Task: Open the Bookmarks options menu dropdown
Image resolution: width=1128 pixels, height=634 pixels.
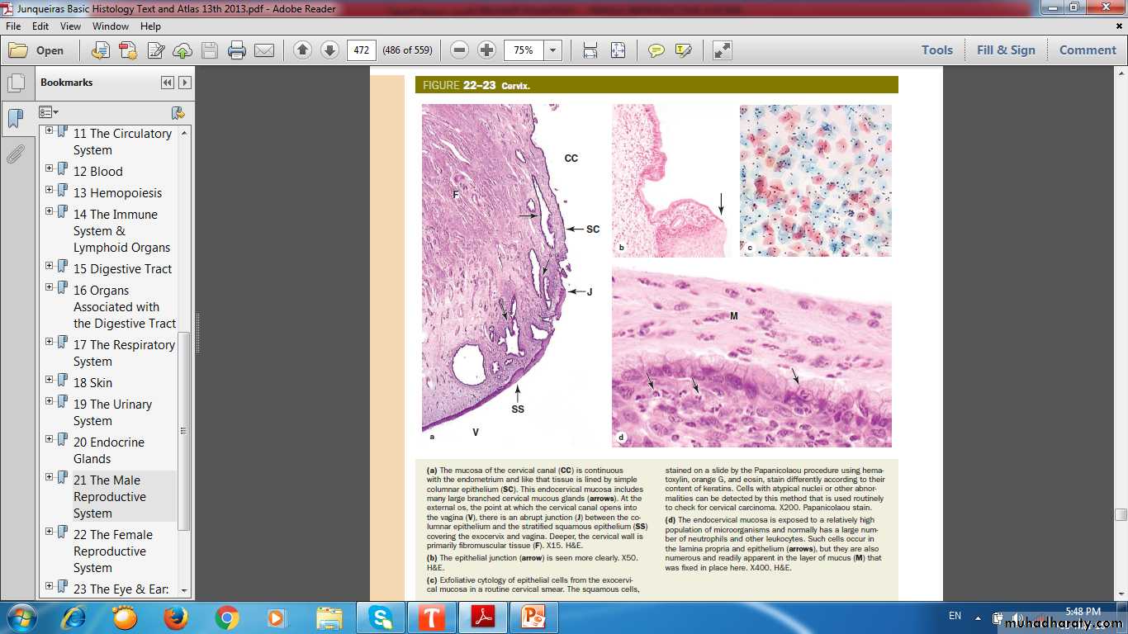Action: coord(49,112)
